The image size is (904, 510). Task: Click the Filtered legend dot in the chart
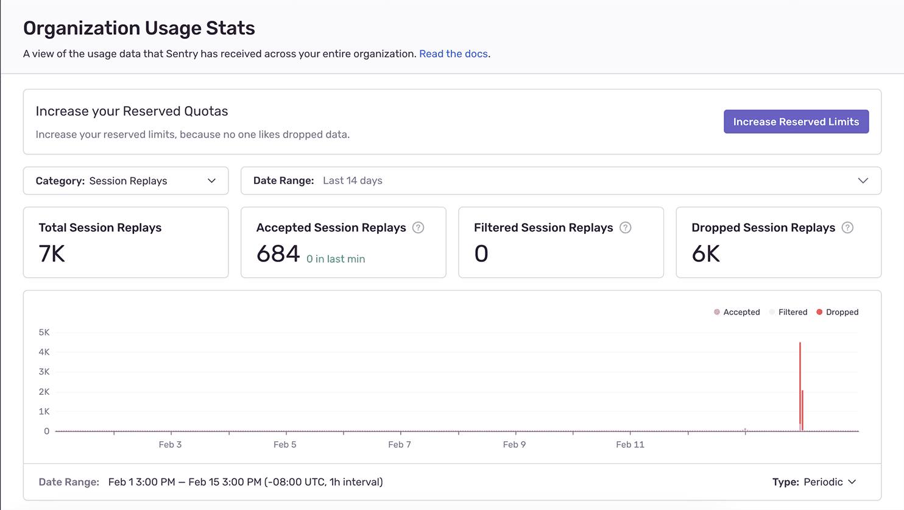pos(771,312)
